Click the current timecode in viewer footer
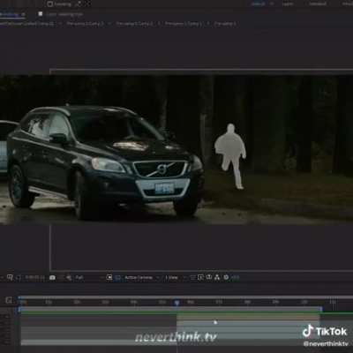Viewport: 353px width, 353px height. [34, 277]
